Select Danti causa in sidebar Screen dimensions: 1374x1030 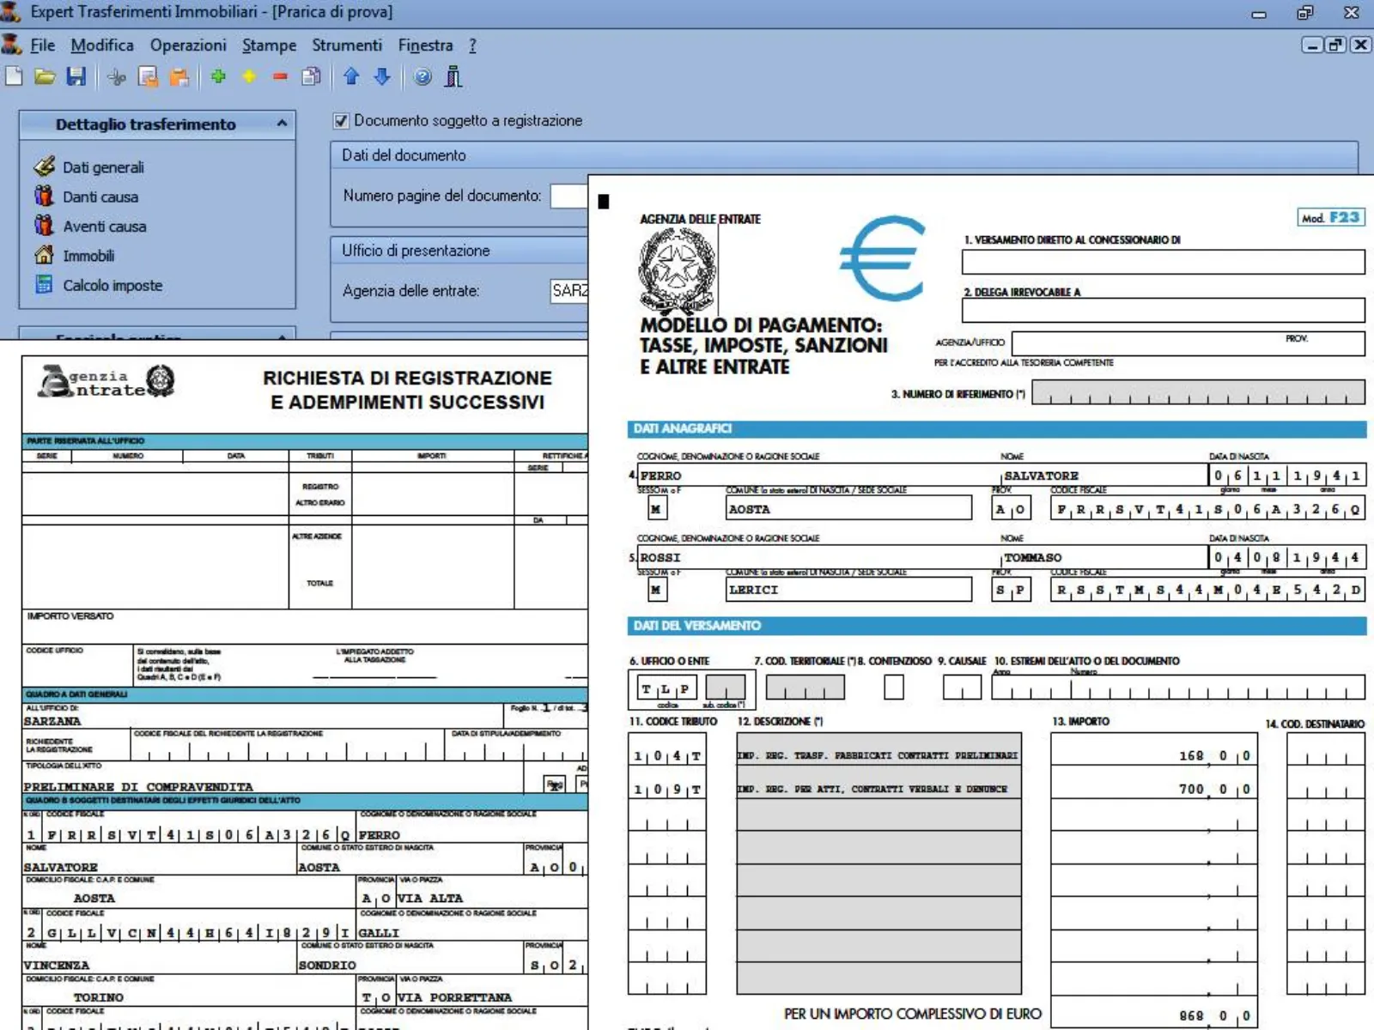coord(100,197)
